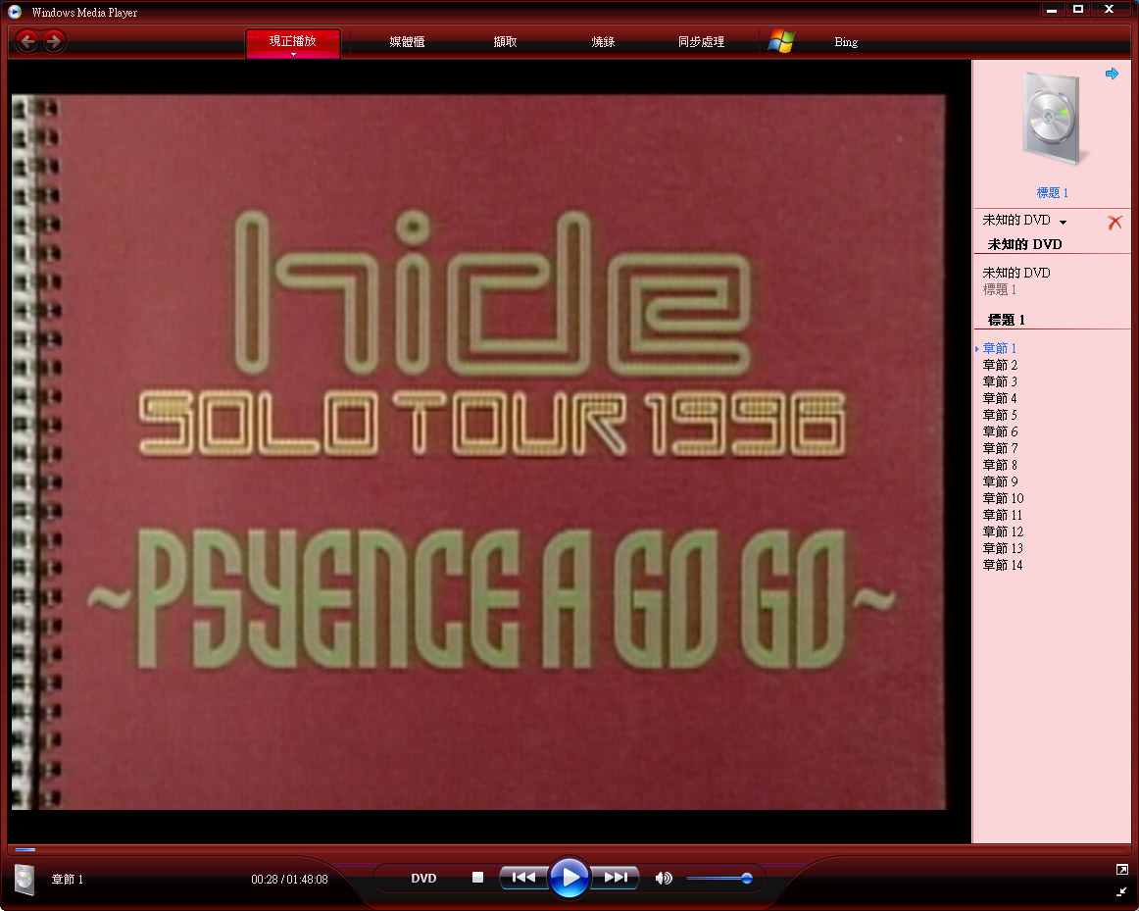This screenshot has width=1139, height=911.
Task: Stop DVD playback
Action: point(477,878)
